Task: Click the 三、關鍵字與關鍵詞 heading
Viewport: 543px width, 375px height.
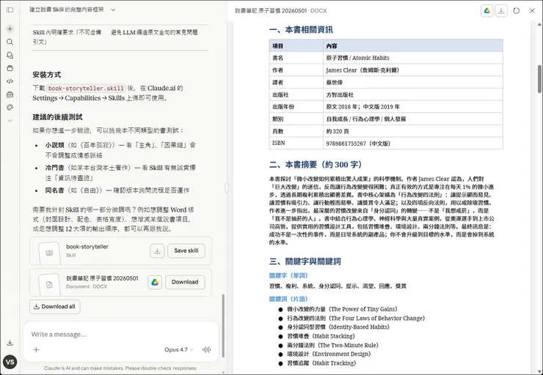Action: coord(305,261)
